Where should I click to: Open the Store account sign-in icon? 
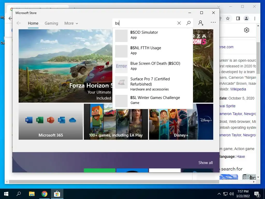201,23
